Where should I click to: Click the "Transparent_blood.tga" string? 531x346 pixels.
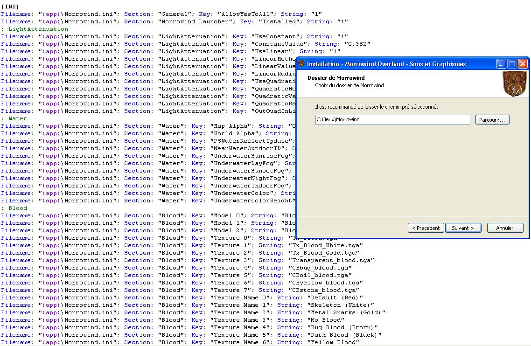(x=331, y=260)
